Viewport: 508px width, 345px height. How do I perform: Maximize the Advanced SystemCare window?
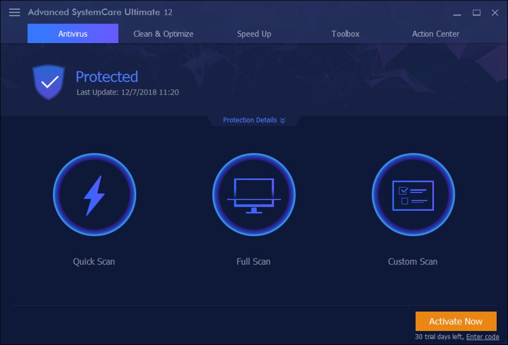[476, 12]
